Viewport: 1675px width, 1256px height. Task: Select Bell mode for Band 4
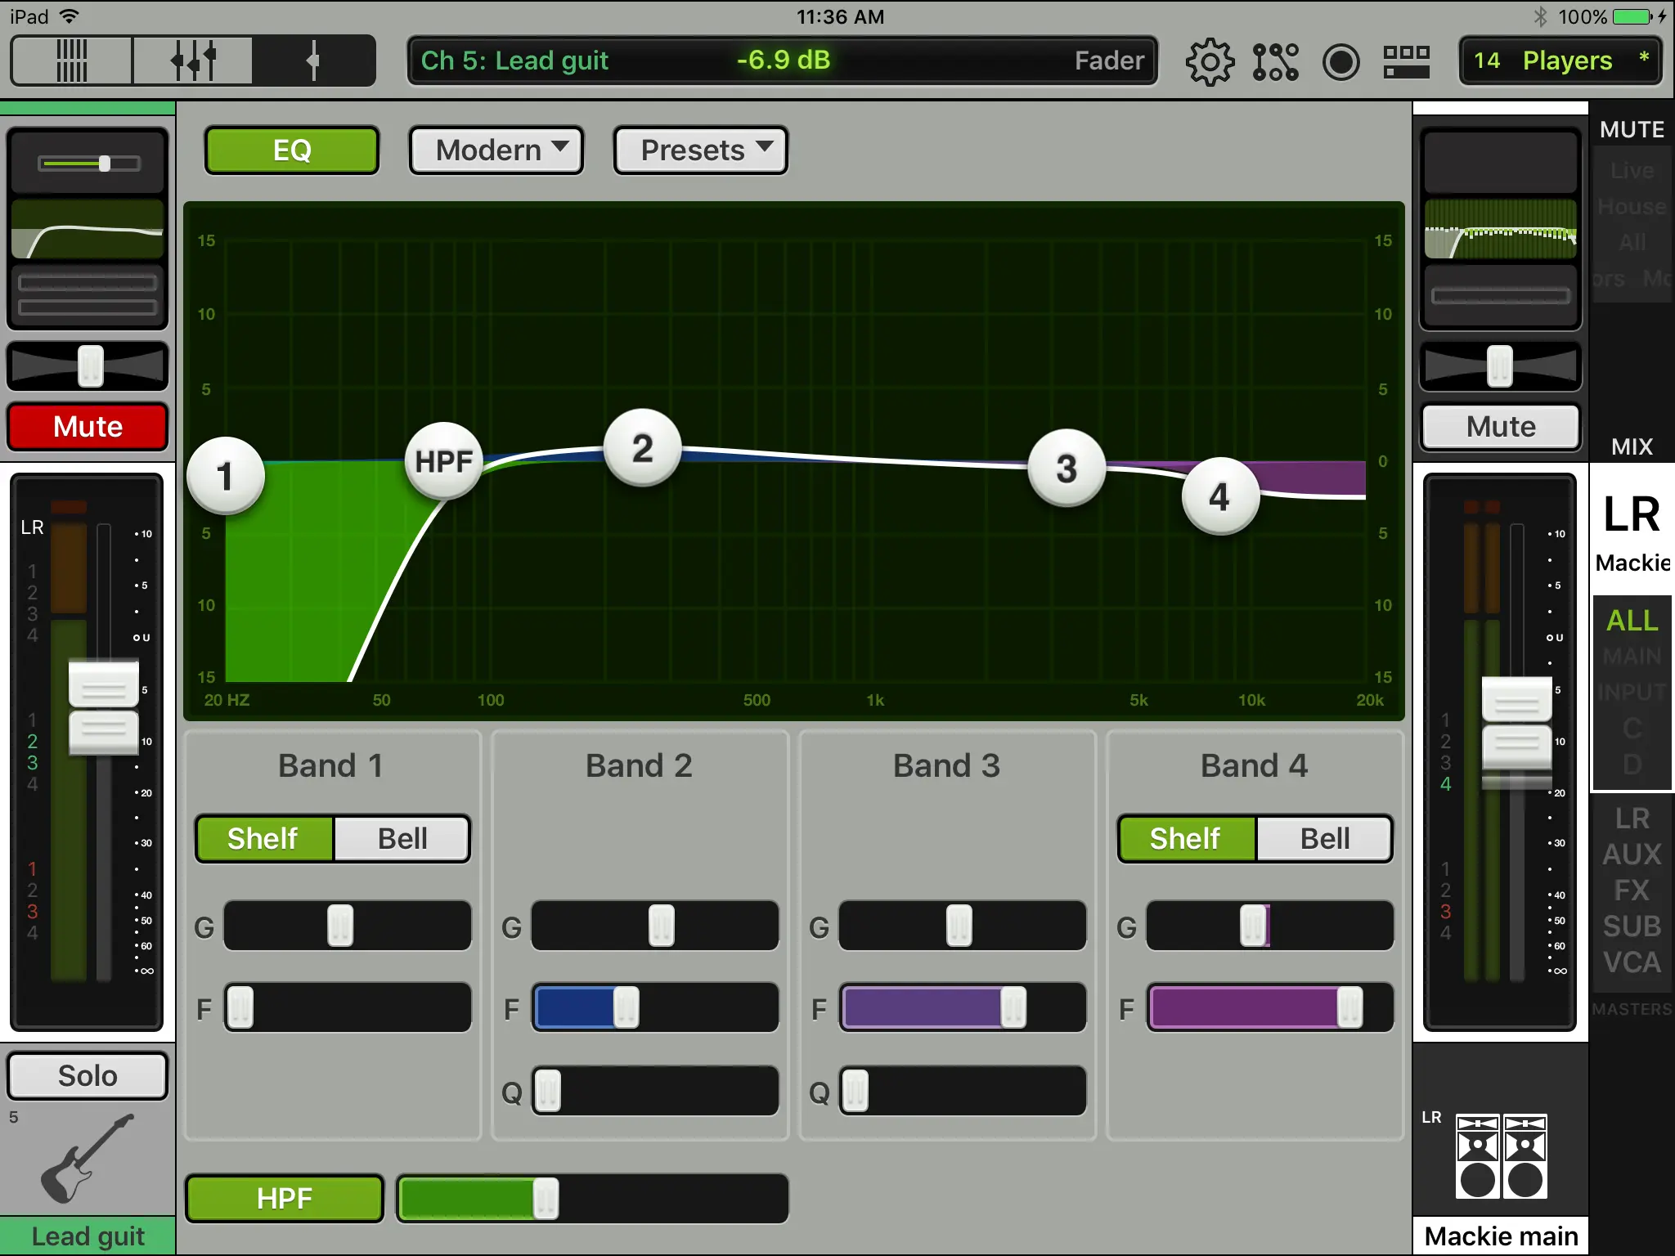pyautogui.click(x=1324, y=839)
